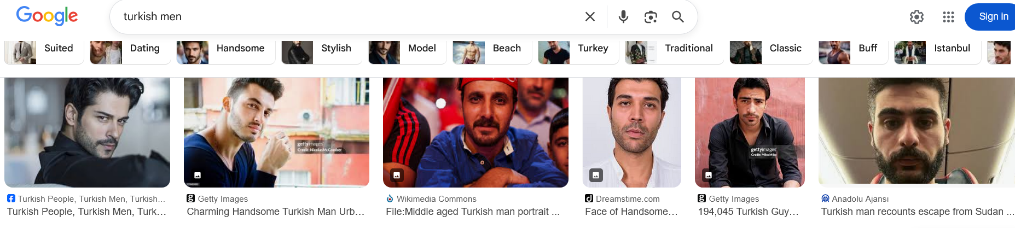Viewport: 1015px width, 228px height.
Task: Open the Google apps grid
Action: [x=948, y=17]
